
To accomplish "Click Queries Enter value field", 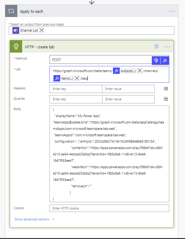I will [x=128, y=99].
